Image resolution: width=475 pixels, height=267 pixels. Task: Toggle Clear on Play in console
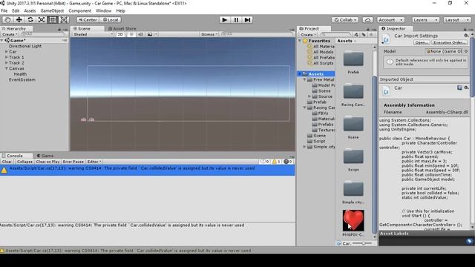pyautogui.click(x=47, y=162)
